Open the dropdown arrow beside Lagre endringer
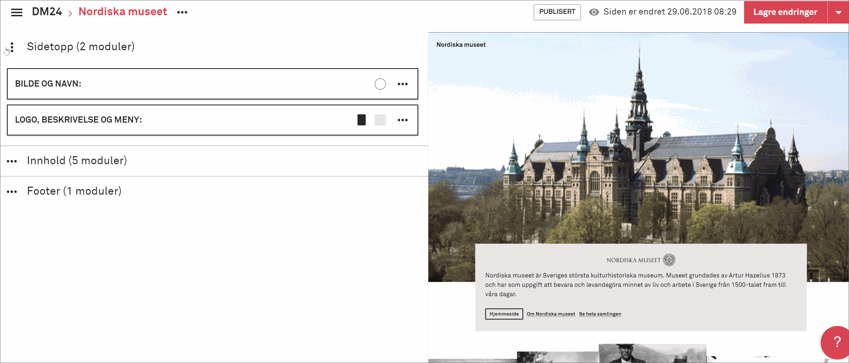The image size is (849, 363). click(838, 12)
